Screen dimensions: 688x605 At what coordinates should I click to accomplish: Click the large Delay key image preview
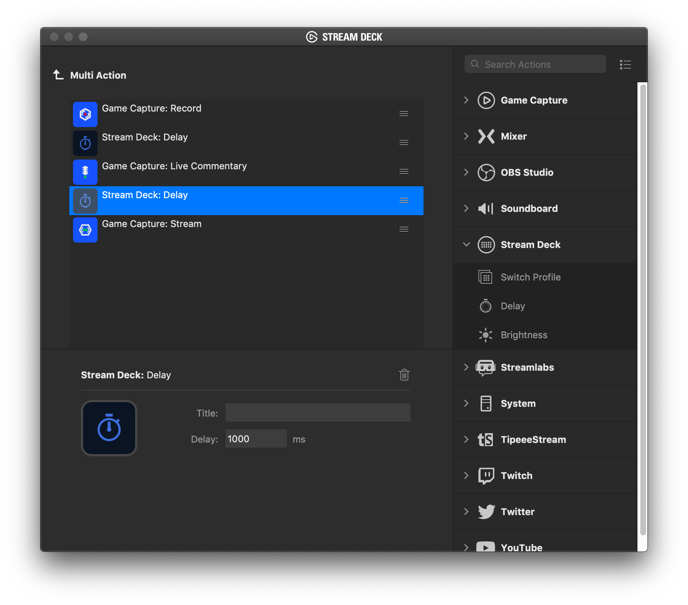(x=109, y=428)
